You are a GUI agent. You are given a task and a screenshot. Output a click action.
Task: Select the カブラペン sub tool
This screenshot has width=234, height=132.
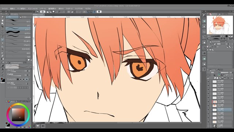[x=18, y=29]
